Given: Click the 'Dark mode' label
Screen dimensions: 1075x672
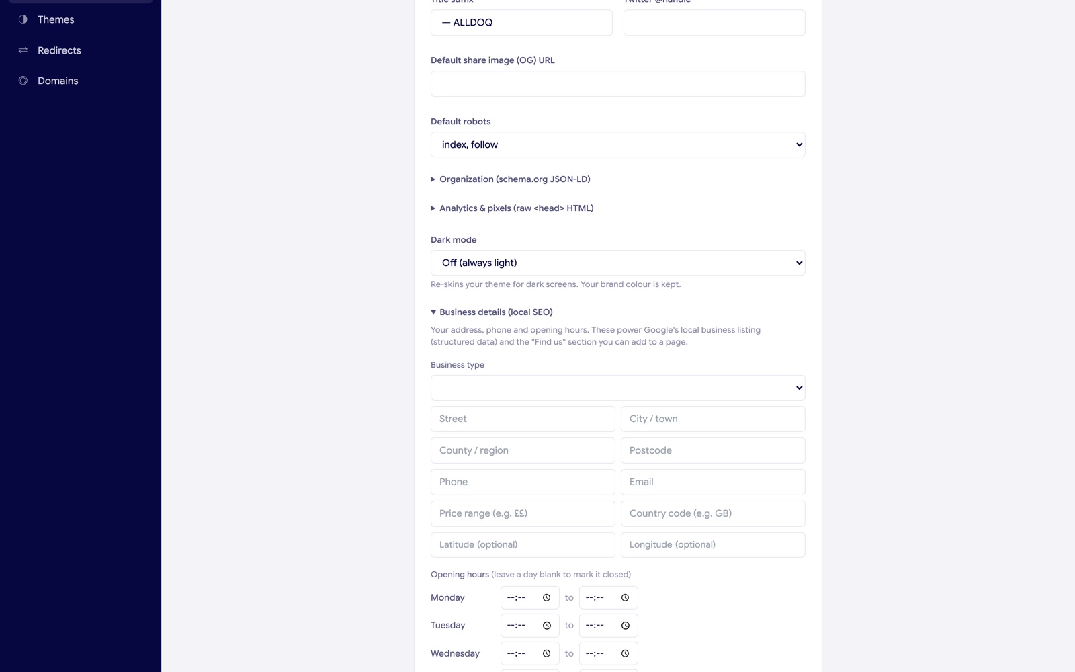Looking at the screenshot, I should 454,240.
